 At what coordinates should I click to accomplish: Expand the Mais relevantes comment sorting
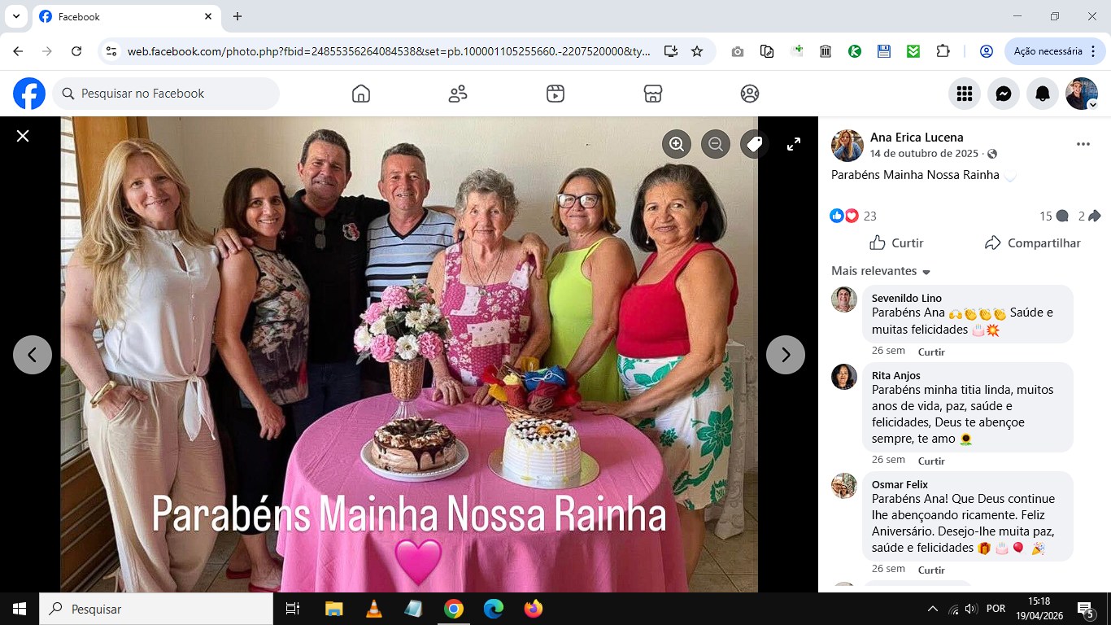[x=881, y=271]
